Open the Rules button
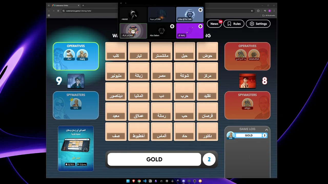This screenshot has height=184, width=328. (234, 24)
